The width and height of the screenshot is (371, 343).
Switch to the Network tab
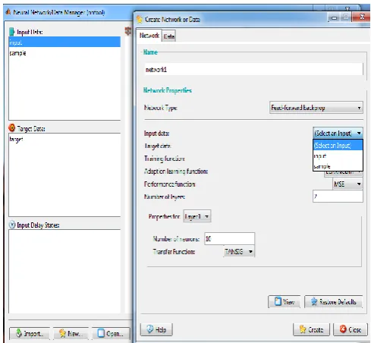(x=149, y=36)
